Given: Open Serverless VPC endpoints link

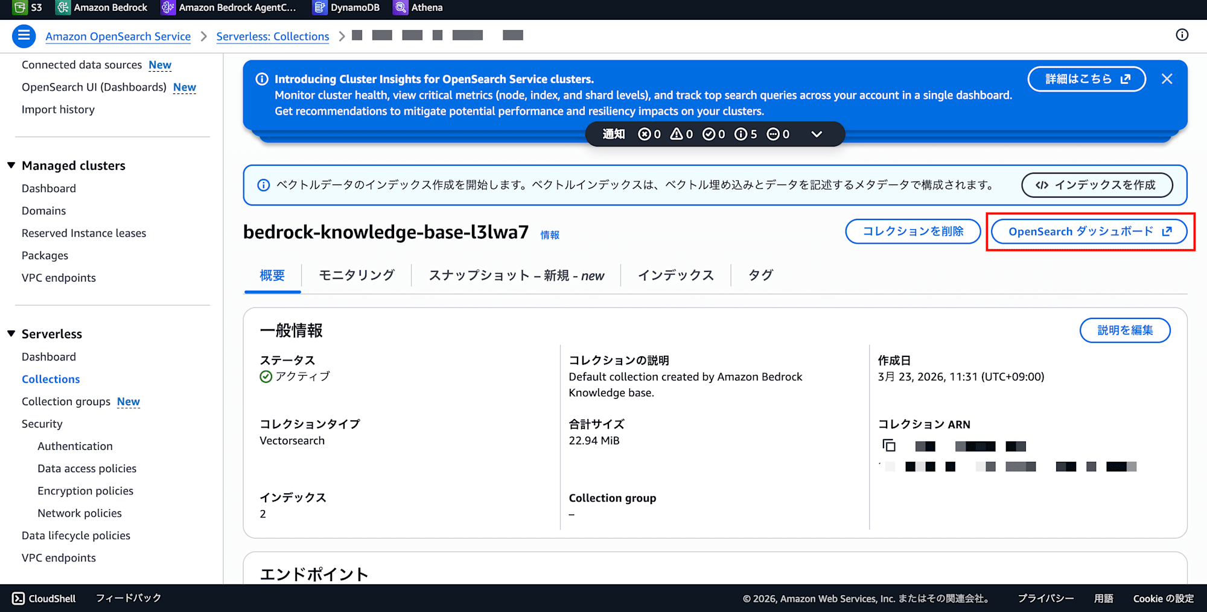Looking at the screenshot, I should click(x=59, y=557).
